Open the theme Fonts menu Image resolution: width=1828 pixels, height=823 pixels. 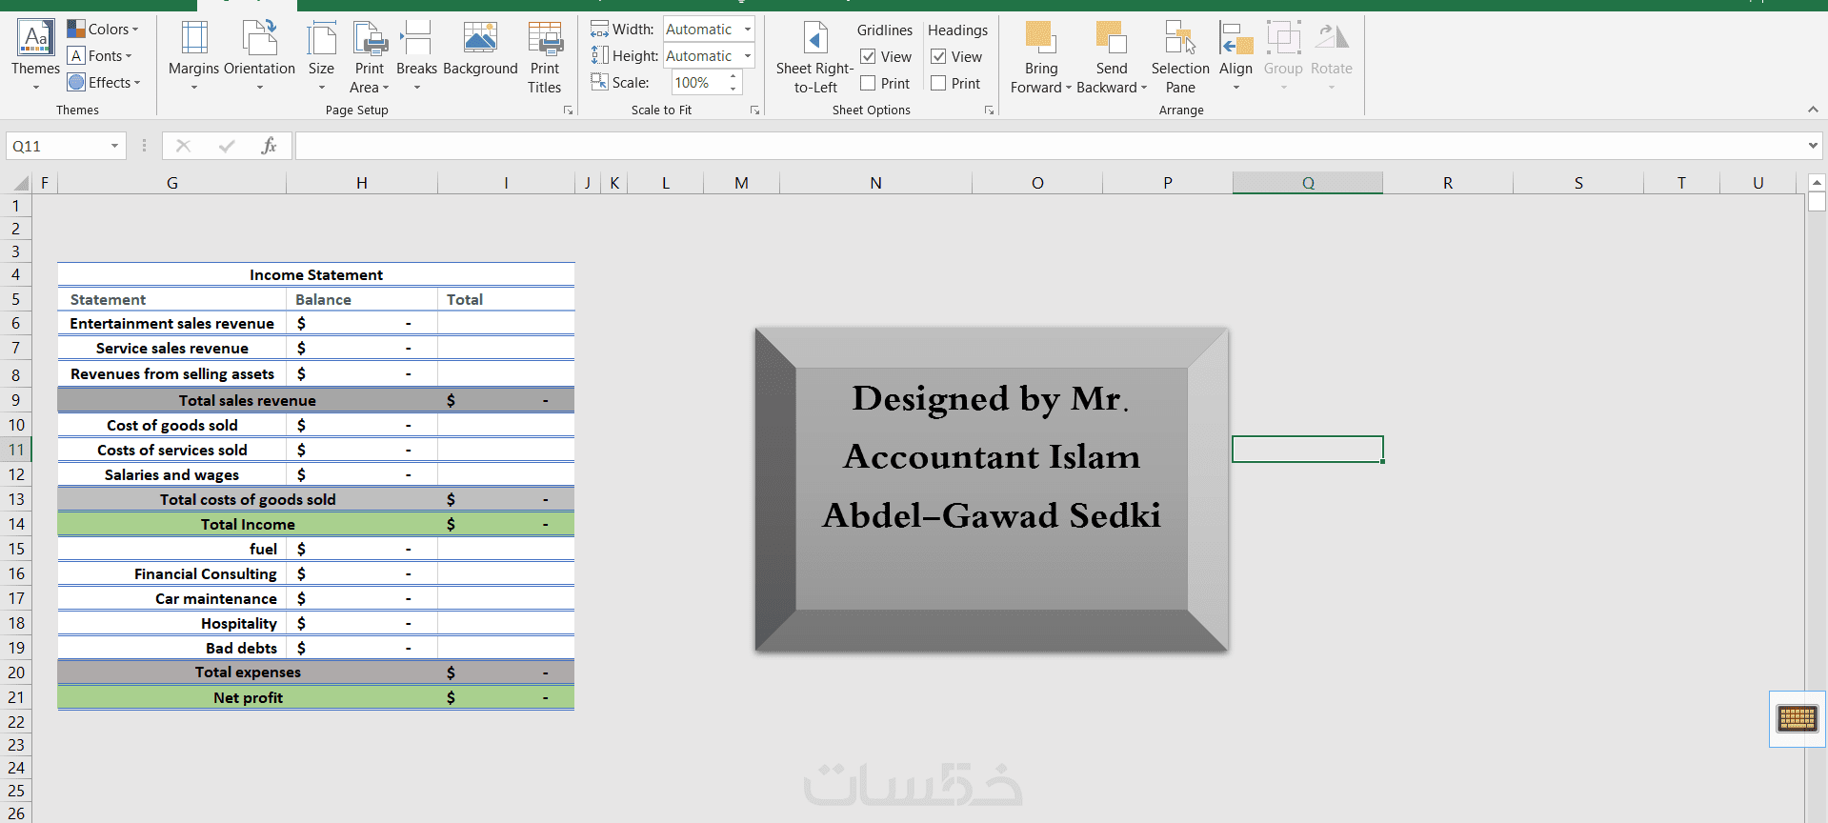coord(100,56)
